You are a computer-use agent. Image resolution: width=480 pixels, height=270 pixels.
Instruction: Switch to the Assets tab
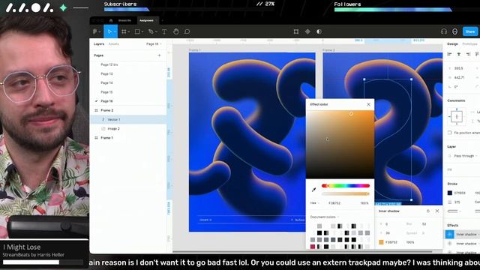point(113,44)
